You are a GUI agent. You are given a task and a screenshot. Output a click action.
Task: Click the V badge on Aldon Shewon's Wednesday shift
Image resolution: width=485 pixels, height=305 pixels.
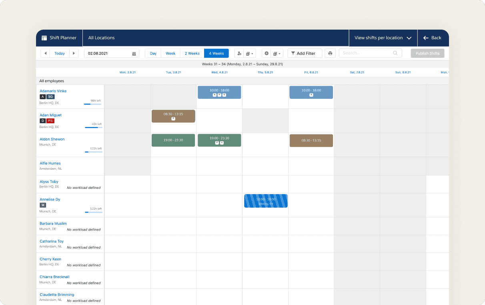tap(222, 142)
